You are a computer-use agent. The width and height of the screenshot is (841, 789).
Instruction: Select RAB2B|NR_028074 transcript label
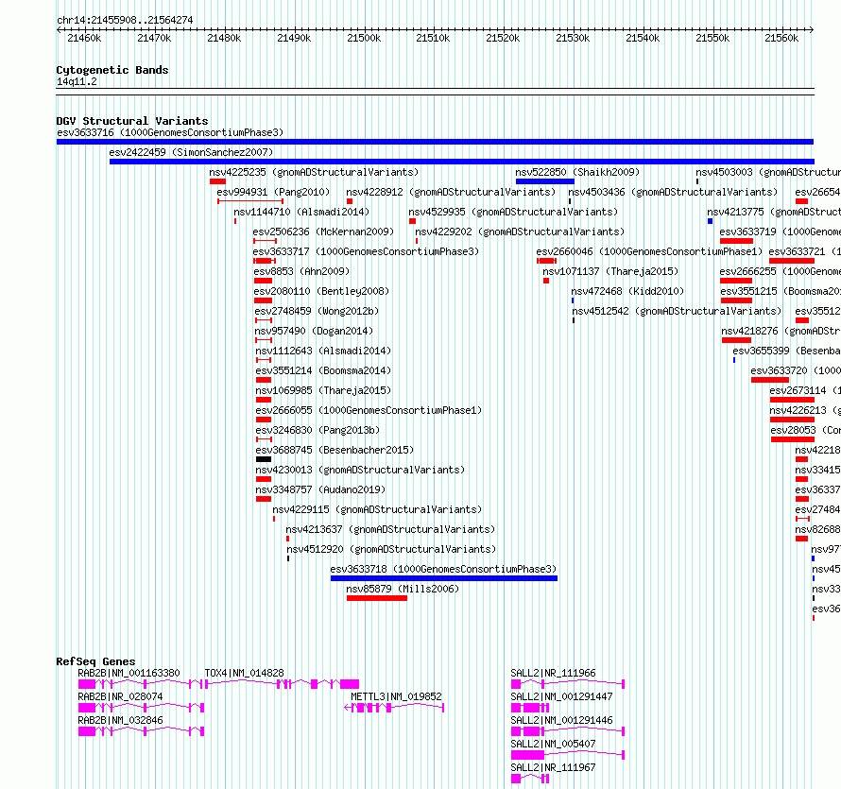pos(120,696)
